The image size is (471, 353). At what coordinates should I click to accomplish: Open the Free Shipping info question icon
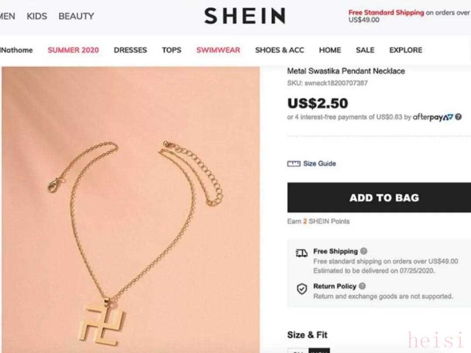click(363, 251)
